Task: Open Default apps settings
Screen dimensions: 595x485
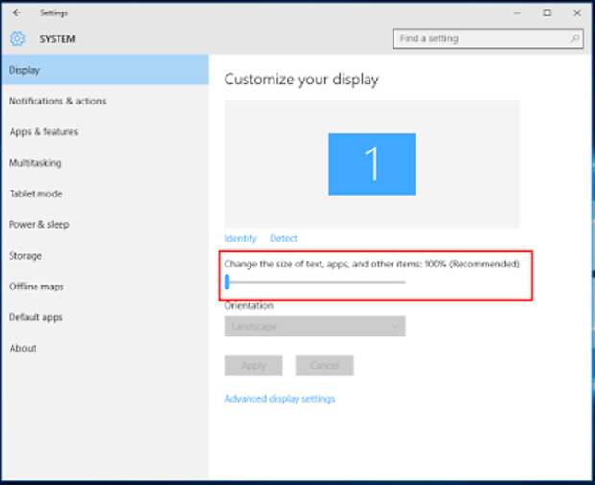Action: (x=36, y=317)
